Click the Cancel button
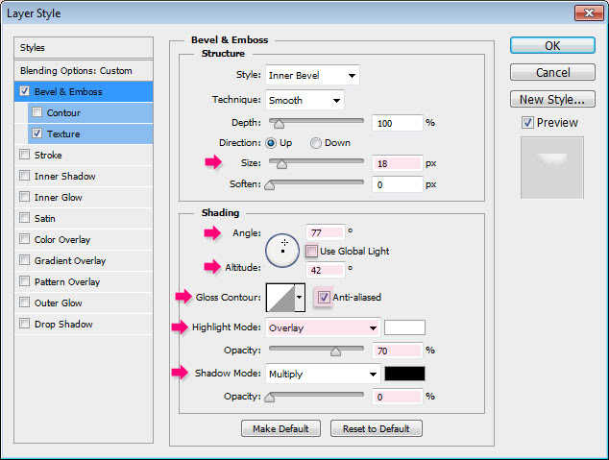The height and width of the screenshot is (460, 609). tap(552, 72)
